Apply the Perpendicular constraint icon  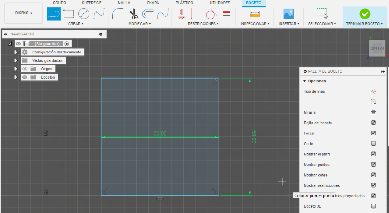pyautogui.click(x=197, y=14)
